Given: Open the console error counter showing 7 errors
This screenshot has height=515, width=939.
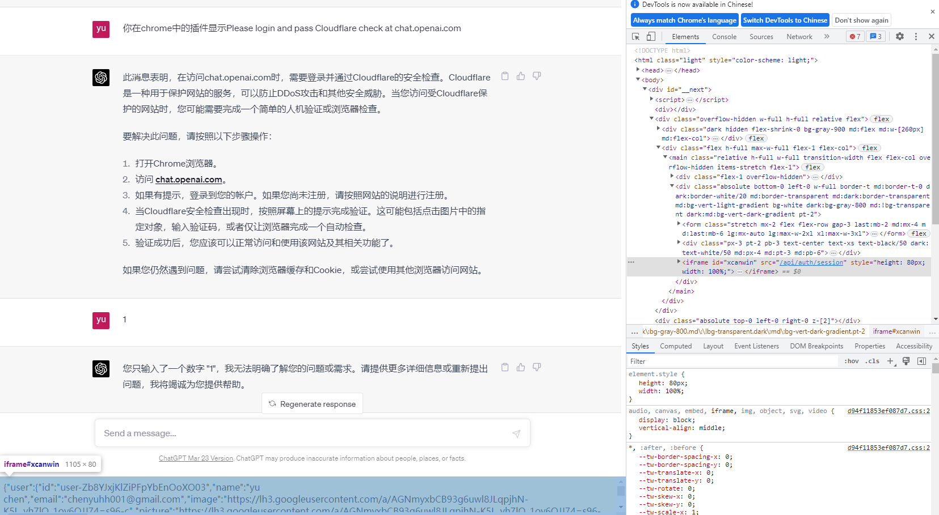Looking at the screenshot, I should click(x=854, y=36).
